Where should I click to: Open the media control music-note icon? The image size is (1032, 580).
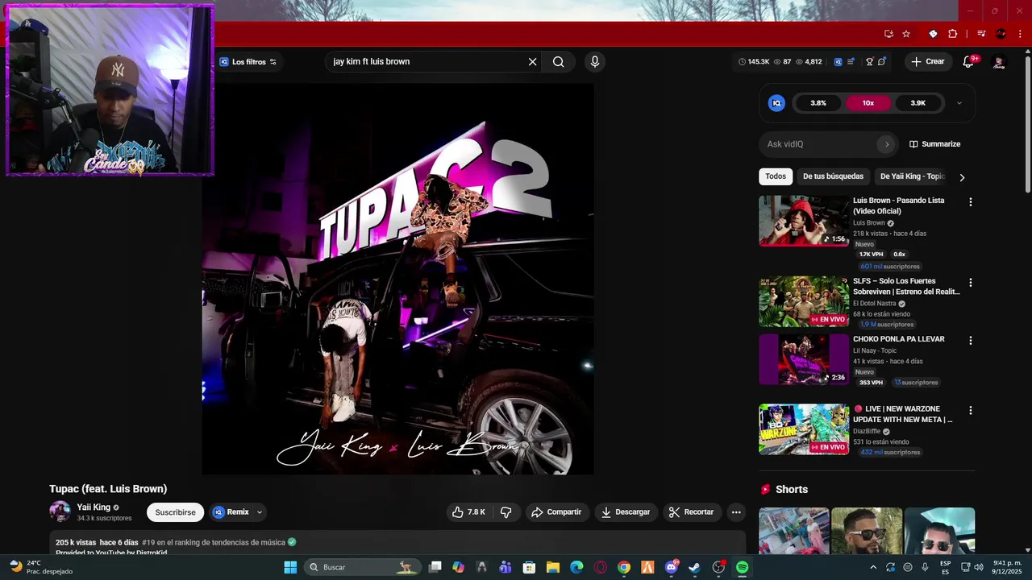pos(981,34)
